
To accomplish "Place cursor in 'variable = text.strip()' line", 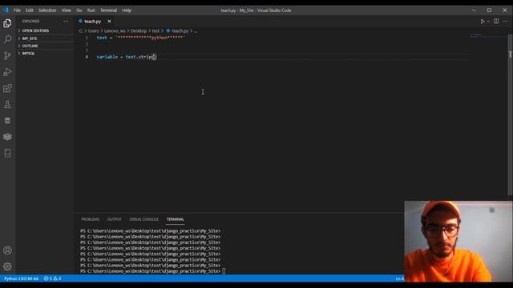I will [x=127, y=57].
